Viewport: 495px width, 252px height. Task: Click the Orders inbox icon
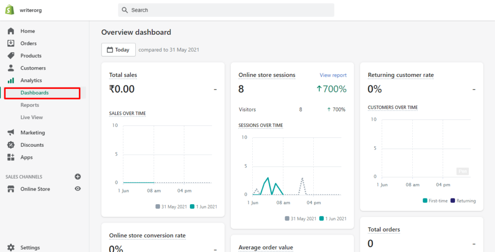(x=11, y=43)
